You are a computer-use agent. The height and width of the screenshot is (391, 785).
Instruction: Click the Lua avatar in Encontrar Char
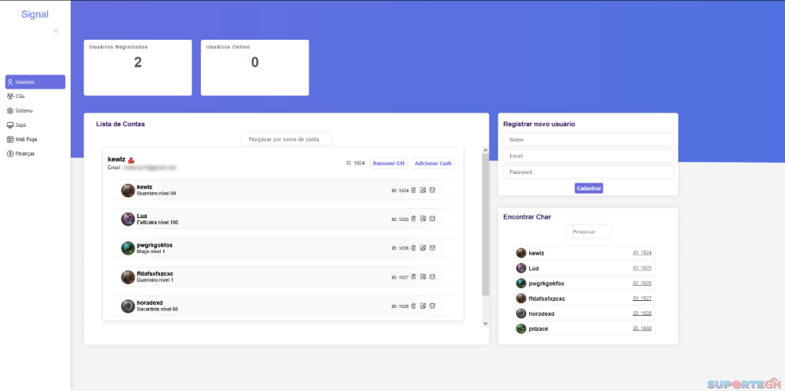click(520, 268)
